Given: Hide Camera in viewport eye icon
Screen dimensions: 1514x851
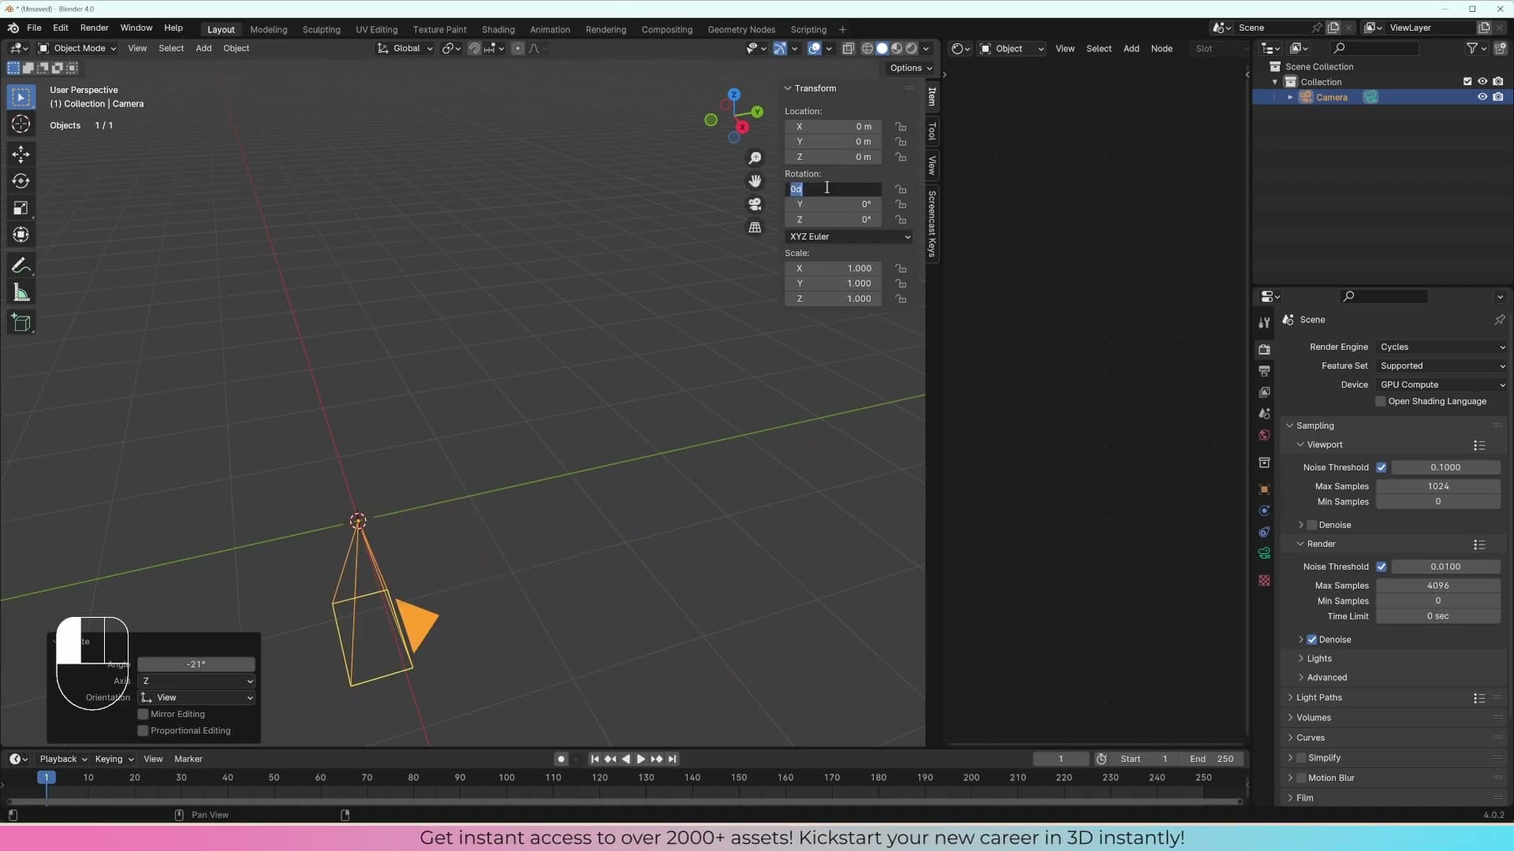Looking at the screenshot, I should (x=1482, y=97).
